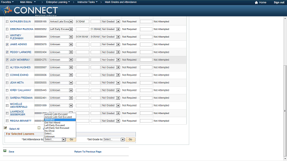Select Left Early Excused option
The height and width of the screenshot is (161, 287).
coord(60,125)
